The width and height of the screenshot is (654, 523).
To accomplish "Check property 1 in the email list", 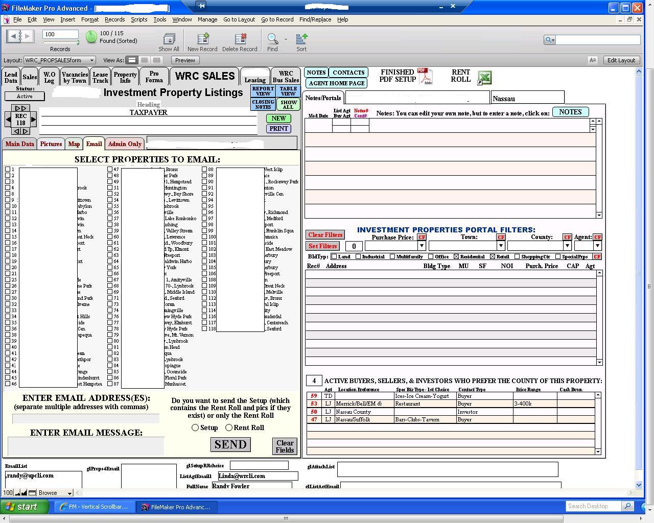I will click(8, 169).
